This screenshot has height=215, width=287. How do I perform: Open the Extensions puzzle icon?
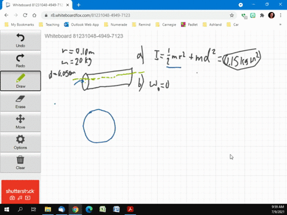click(x=262, y=16)
